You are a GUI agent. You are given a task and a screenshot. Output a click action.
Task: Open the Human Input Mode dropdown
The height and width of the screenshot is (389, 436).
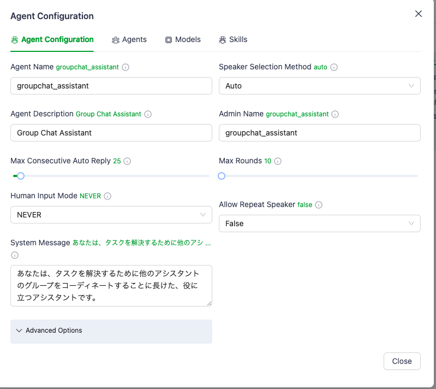click(111, 215)
